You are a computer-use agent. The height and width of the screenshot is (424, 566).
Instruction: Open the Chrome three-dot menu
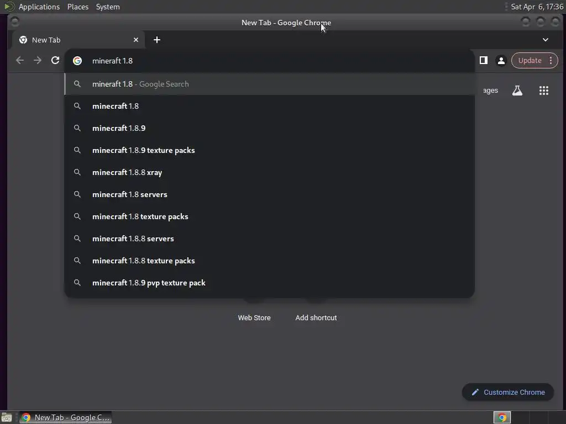pyautogui.click(x=551, y=60)
